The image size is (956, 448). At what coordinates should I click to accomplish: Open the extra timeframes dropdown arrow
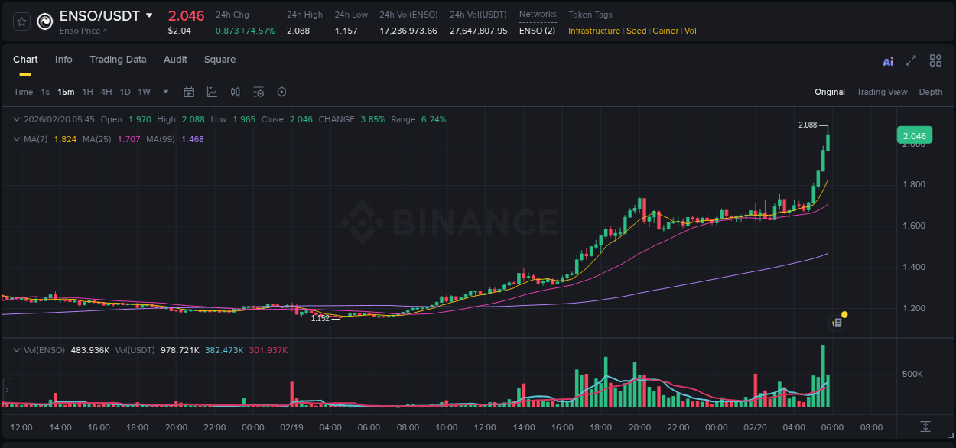(164, 92)
